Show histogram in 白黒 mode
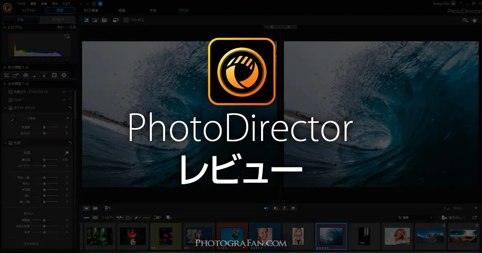The image size is (482, 253). (x=72, y=27)
